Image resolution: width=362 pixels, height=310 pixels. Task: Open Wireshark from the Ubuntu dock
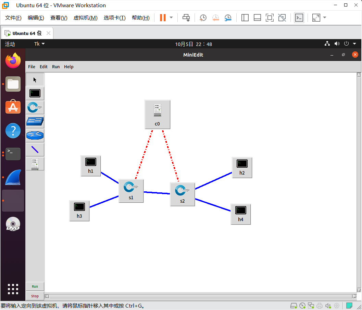click(x=13, y=177)
